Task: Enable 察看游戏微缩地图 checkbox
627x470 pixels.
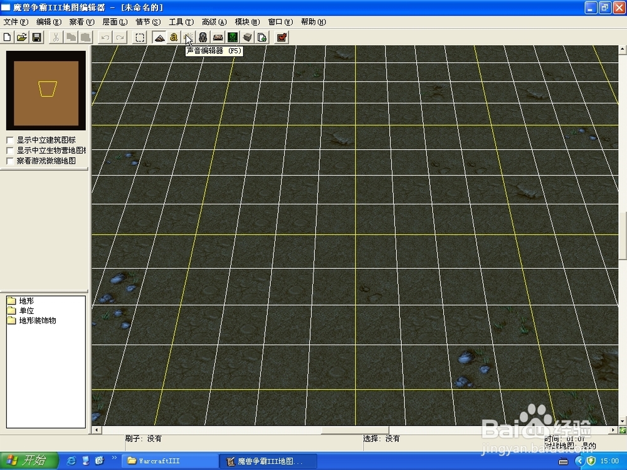Action: click(x=11, y=161)
